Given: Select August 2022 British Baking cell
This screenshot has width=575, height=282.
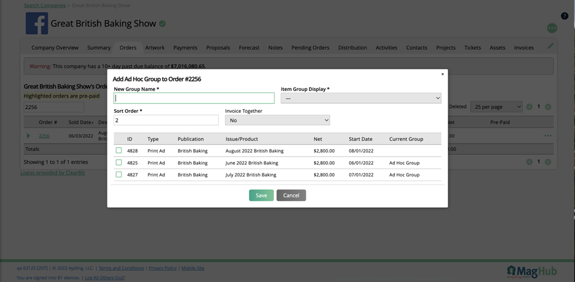Looking at the screenshot, I should tap(254, 151).
